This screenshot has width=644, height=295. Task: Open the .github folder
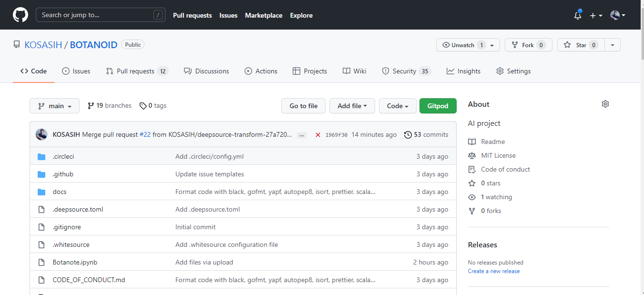(x=63, y=174)
